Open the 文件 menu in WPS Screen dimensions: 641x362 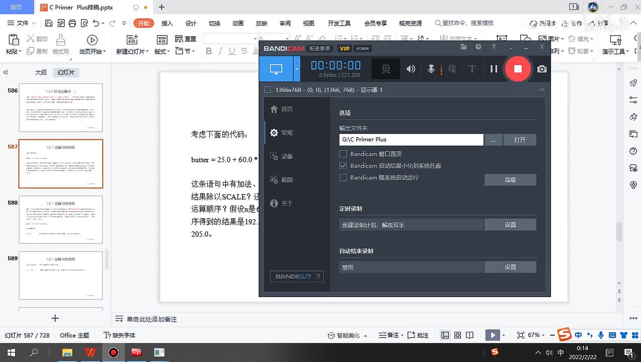click(x=22, y=23)
